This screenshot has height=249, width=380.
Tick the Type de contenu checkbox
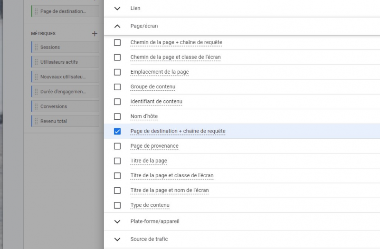coord(117,205)
